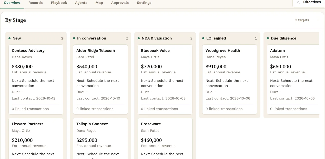Select the By Stage heading
Viewport: 325px width, 159px height.
[x=16, y=20]
